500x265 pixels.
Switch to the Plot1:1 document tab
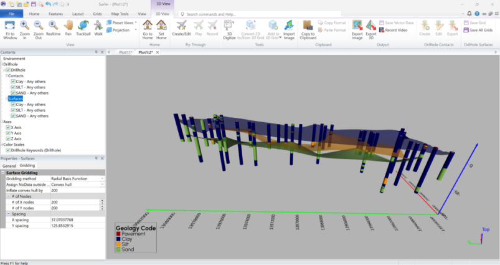(x=125, y=52)
